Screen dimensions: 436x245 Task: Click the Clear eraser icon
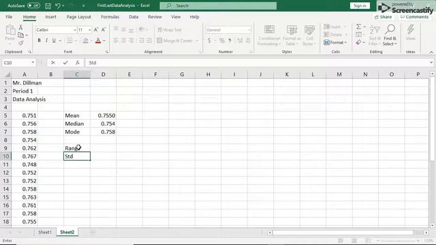pyautogui.click(x=359, y=42)
